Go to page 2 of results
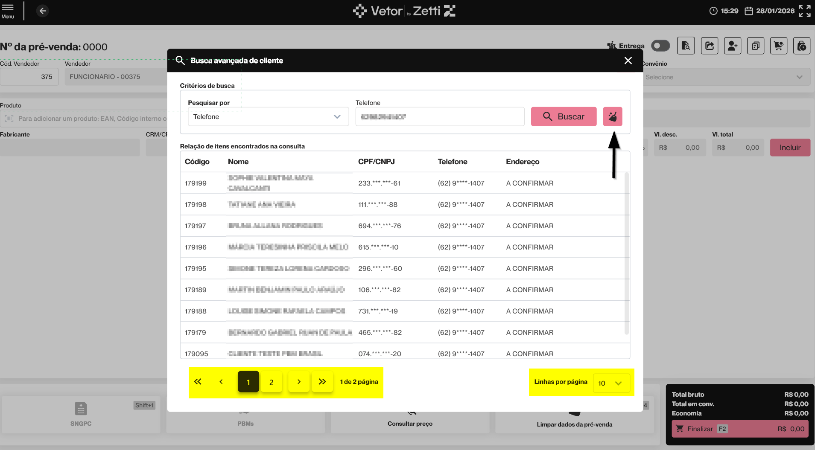This screenshot has height=450, width=815. (x=271, y=382)
